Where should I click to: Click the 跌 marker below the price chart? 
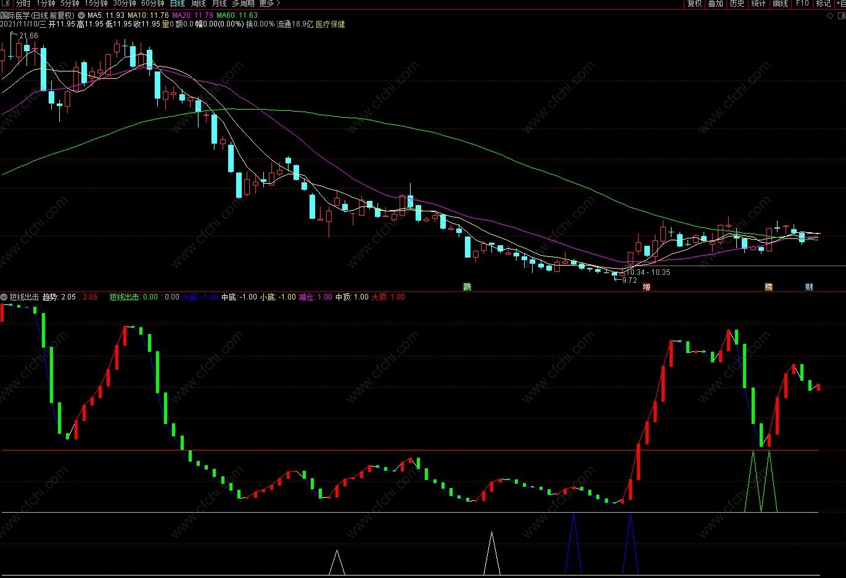pos(467,287)
